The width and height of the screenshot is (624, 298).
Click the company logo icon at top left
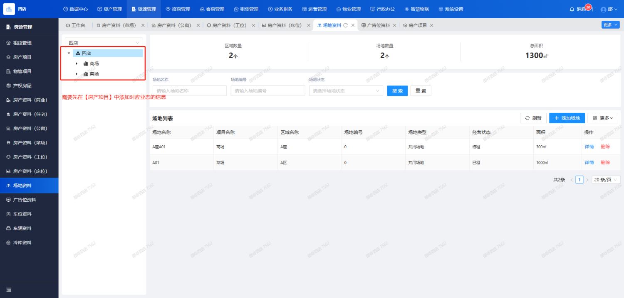[9, 9]
